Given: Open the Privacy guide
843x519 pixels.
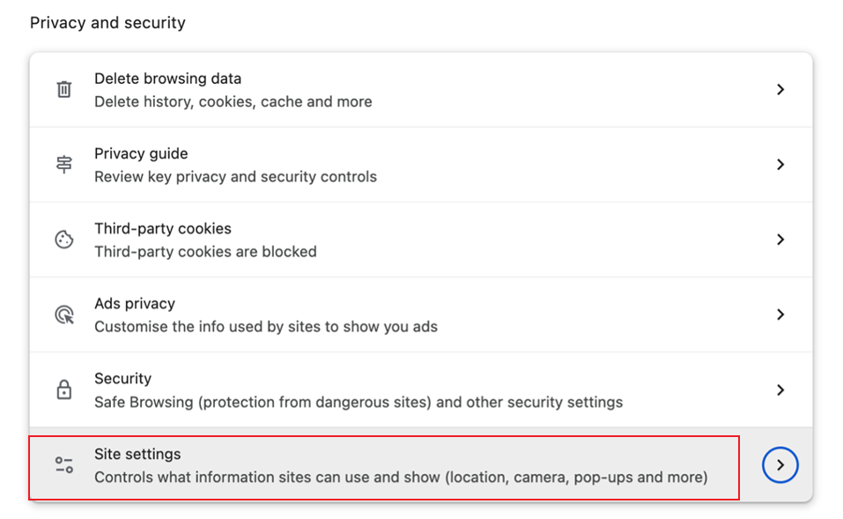Looking at the screenshot, I should click(352, 163).
